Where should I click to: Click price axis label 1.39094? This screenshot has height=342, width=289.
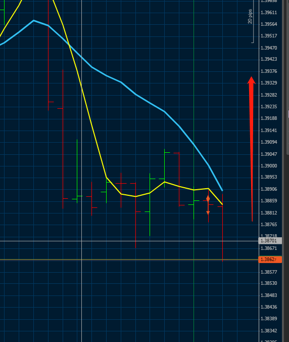coord(269,142)
